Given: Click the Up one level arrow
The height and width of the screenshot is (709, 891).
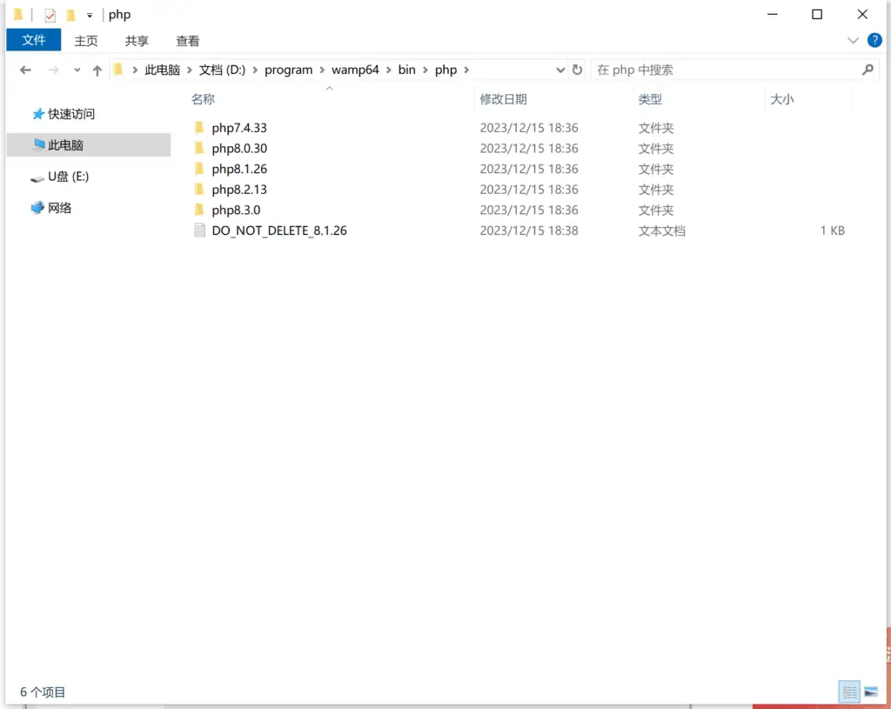Looking at the screenshot, I should [x=97, y=70].
